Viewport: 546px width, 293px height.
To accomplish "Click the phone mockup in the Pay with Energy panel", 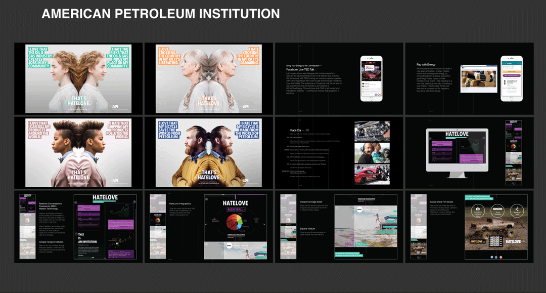I will 512,79.
